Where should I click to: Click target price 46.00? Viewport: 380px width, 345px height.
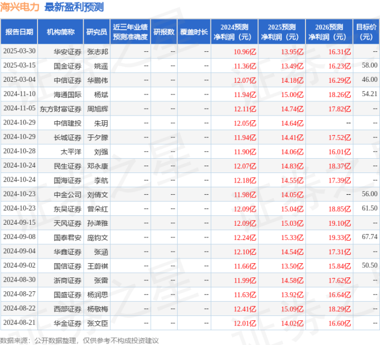click(x=369, y=79)
